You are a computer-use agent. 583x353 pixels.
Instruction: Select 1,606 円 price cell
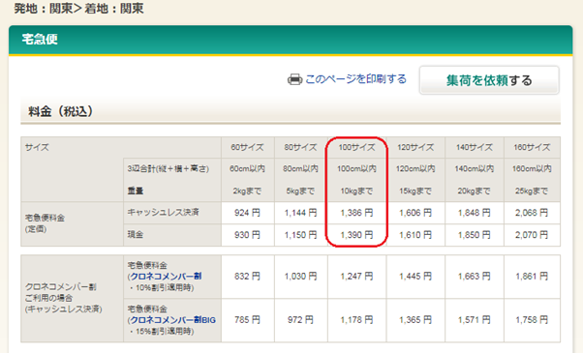click(x=415, y=213)
